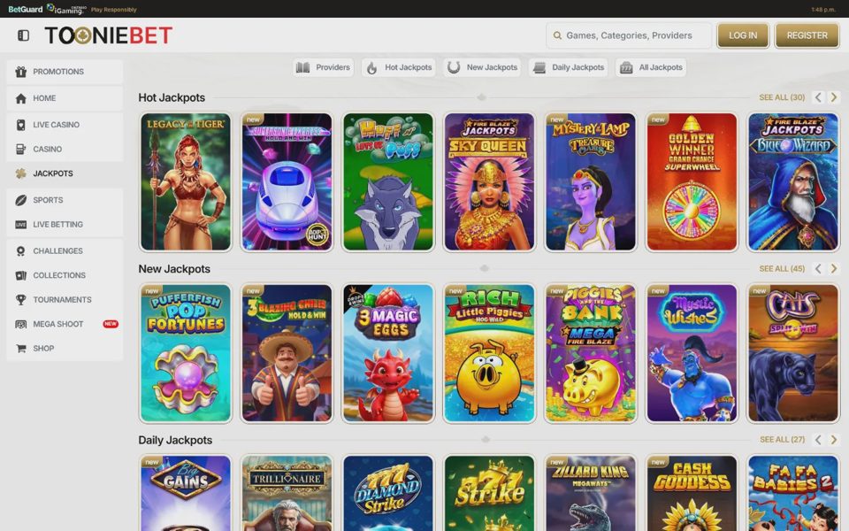Image resolution: width=849 pixels, height=531 pixels.
Task: Go to Home in the sidebar
Action: 65,98
